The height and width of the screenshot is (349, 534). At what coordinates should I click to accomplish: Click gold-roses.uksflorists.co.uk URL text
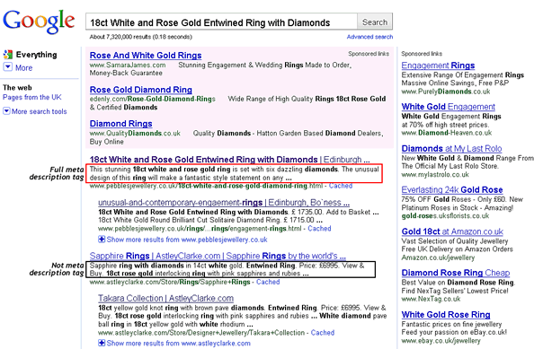point(445,216)
